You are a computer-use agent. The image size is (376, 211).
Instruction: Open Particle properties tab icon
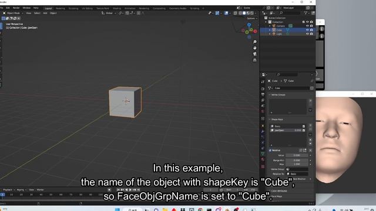263,137
